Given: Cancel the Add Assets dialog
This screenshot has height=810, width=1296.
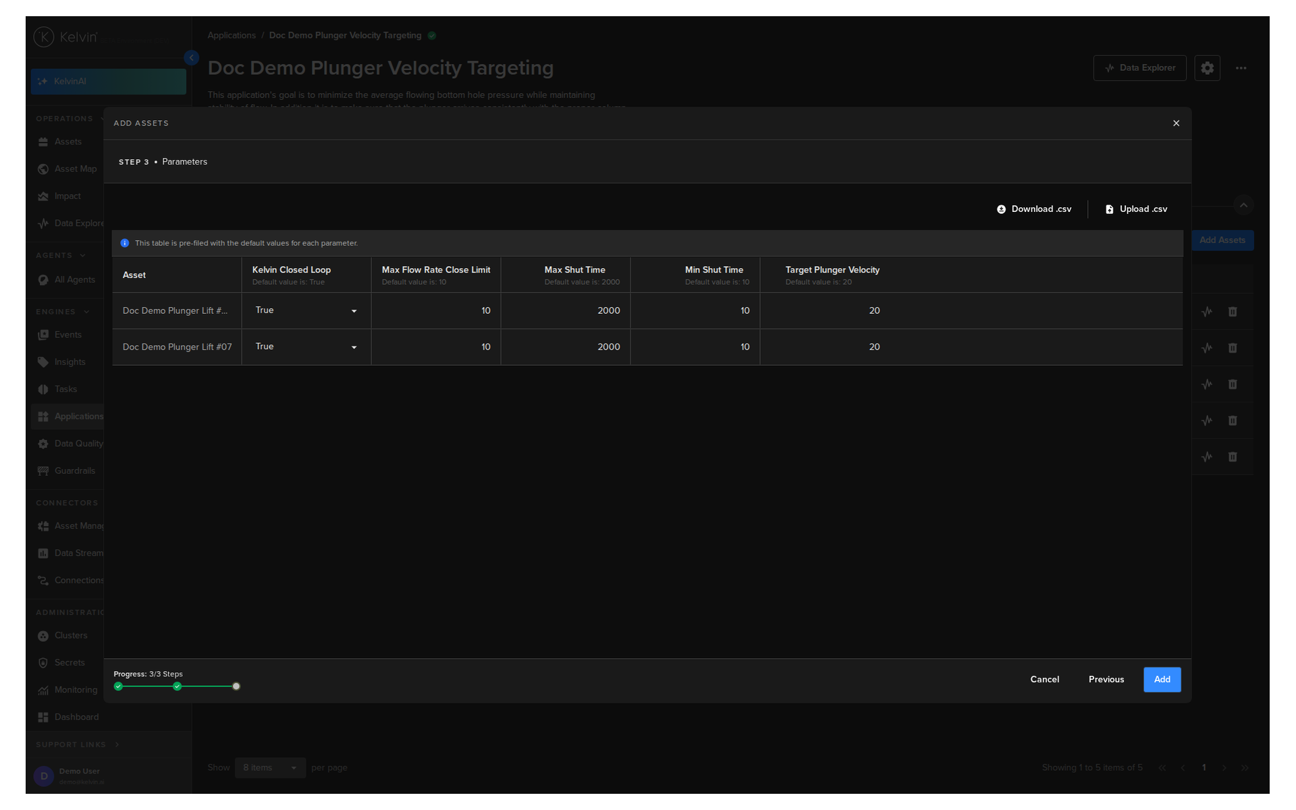Looking at the screenshot, I should point(1044,679).
